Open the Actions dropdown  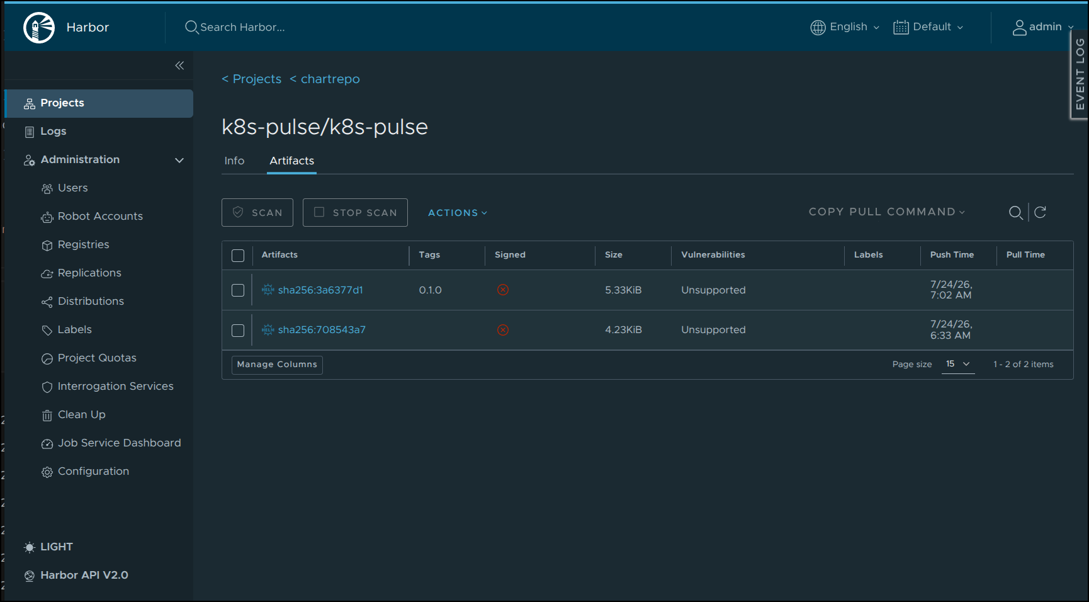[x=458, y=213]
